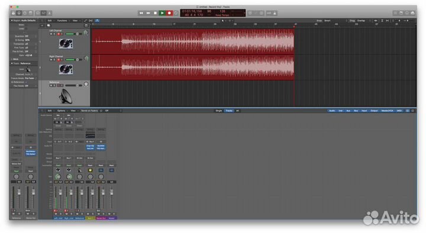Click the Left Channel pan knob in track header

click(86, 33)
